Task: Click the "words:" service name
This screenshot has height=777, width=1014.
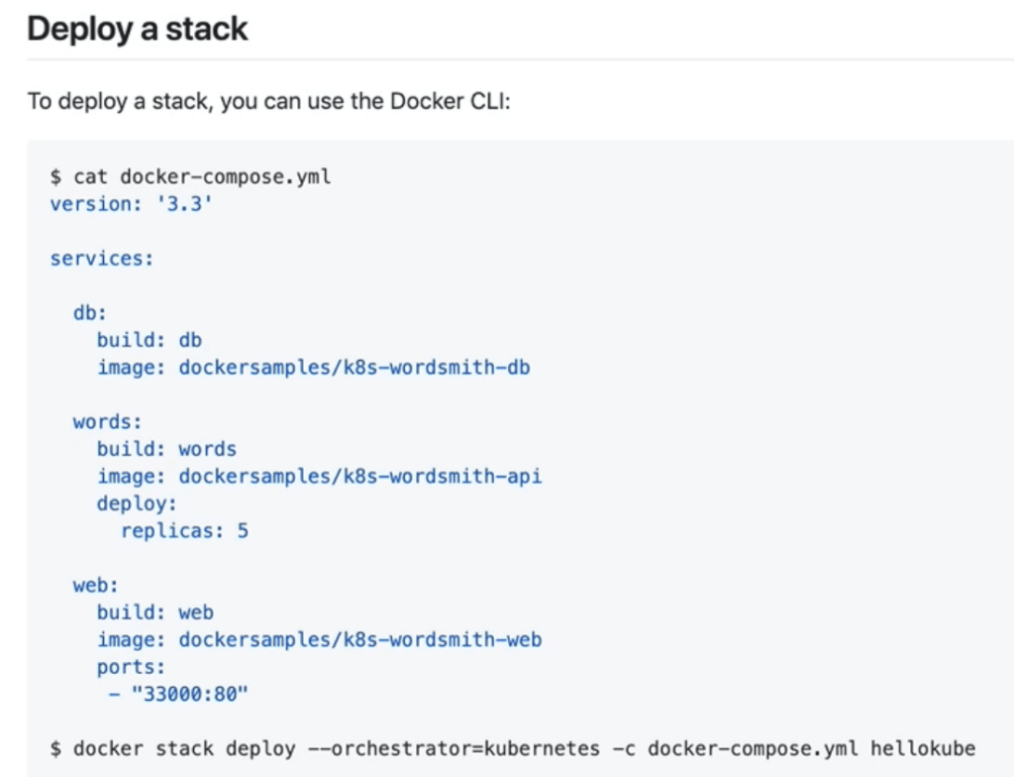Action: (x=107, y=422)
